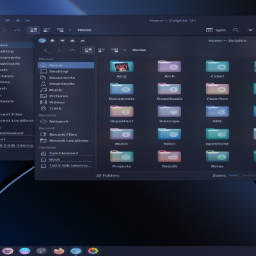This screenshot has height=256, width=256.
Task: Select Pictures in the Places sidebar
Action: point(66,96)
